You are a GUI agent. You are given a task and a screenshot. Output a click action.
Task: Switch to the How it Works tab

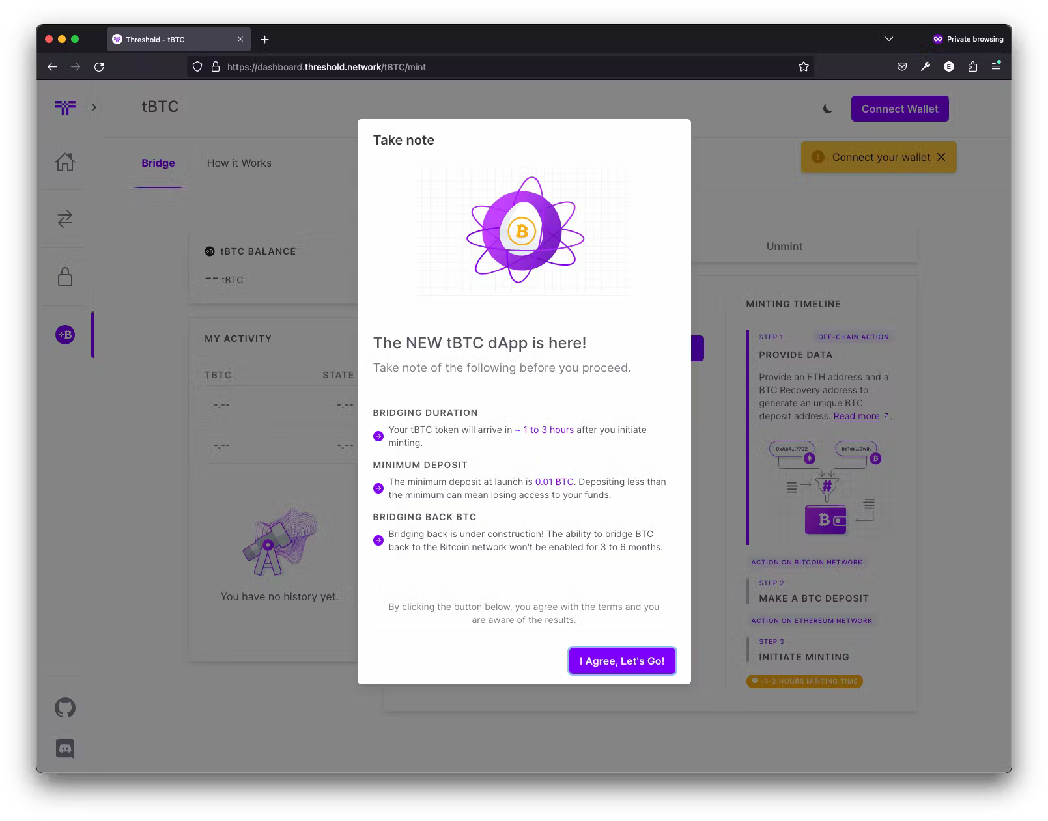[239, 163]
